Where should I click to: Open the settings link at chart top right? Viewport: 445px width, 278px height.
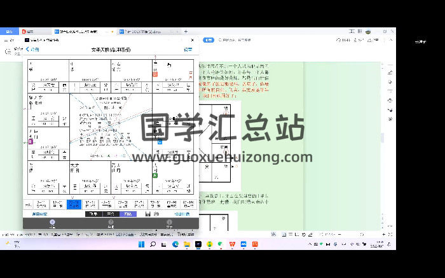(188, 49)
